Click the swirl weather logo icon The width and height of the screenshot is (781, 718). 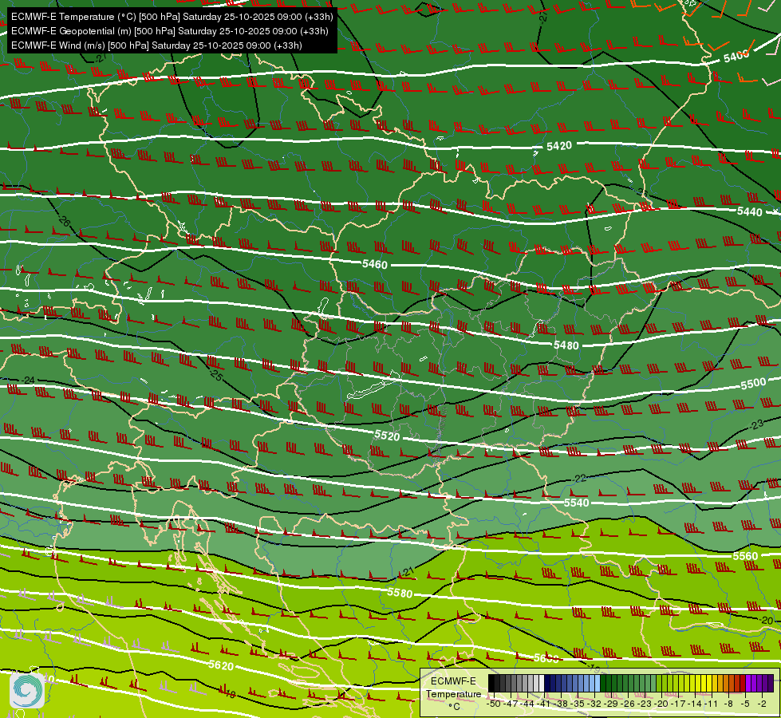27,690
